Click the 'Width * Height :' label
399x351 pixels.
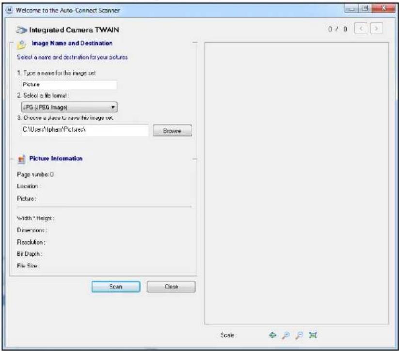coord(35,218)
